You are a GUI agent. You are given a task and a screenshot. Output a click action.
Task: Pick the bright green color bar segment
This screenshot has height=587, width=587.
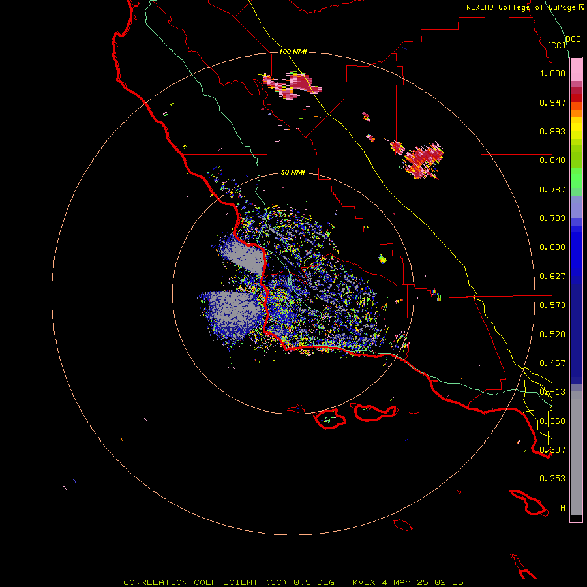point(576,178)
